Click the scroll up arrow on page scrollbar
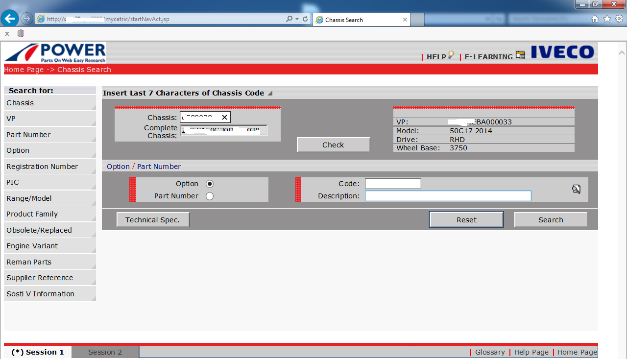The height and width of the screenshot is (359, 627). click(x=622, y=52)
